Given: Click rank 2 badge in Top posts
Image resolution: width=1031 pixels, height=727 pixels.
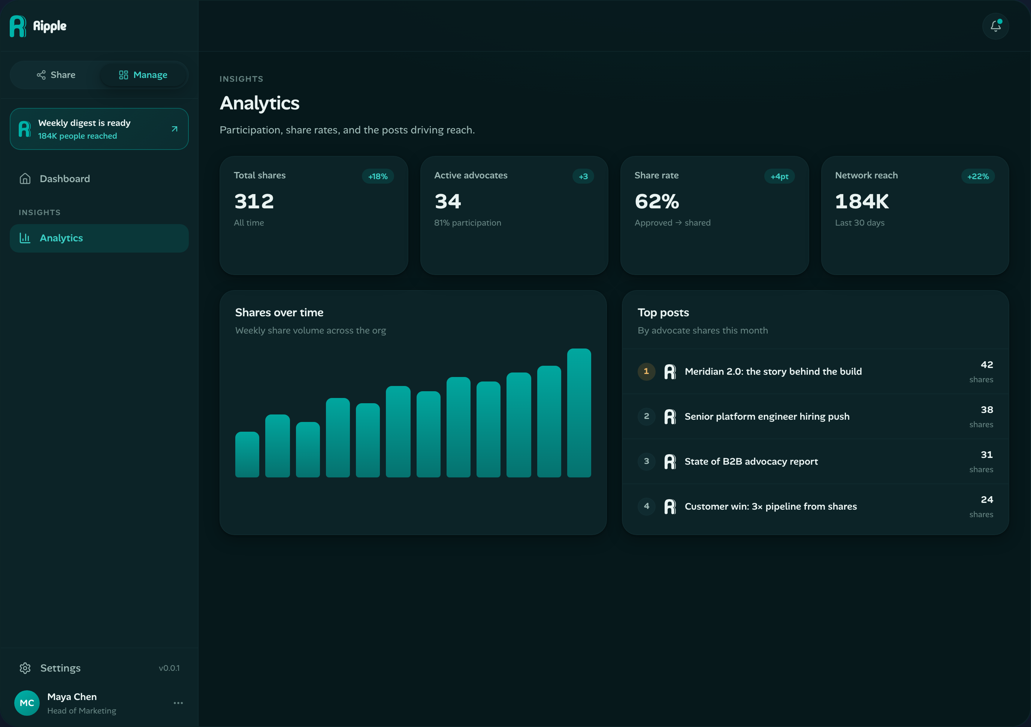Looking at the screenshot, I should [647, 416].
